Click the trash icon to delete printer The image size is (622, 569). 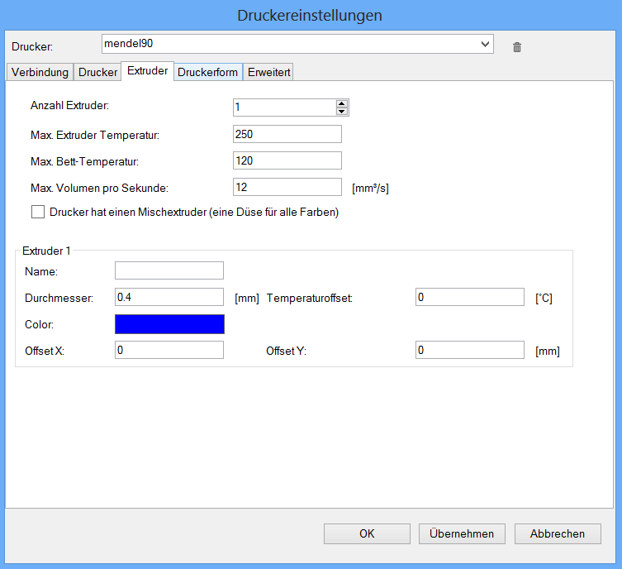pos(517,47)
